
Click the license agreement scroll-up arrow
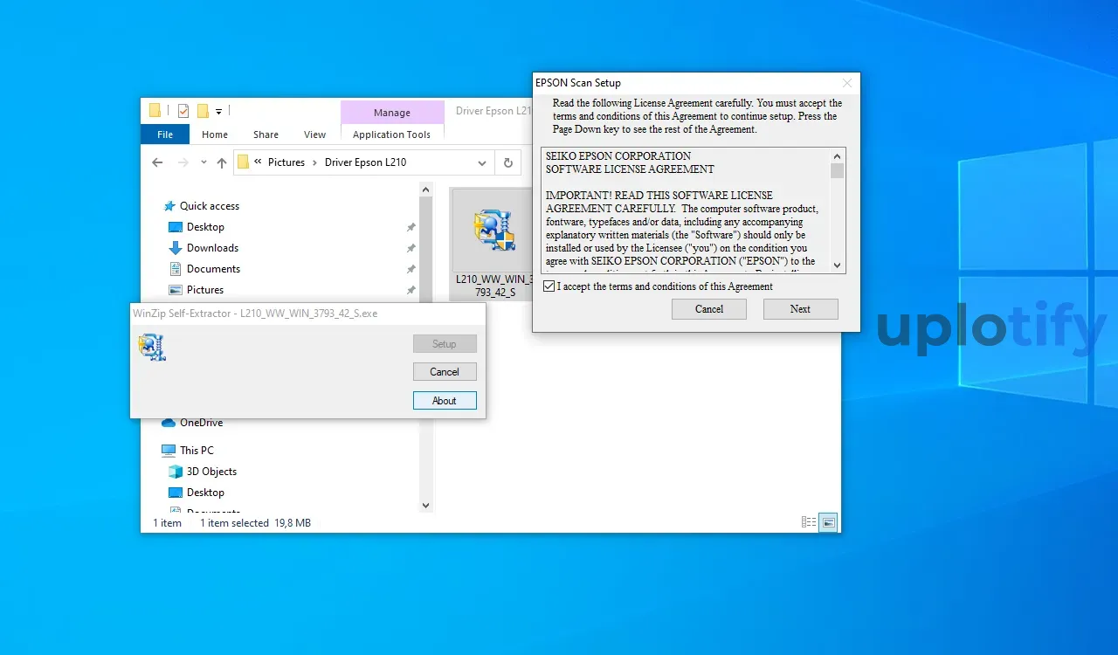click(837, 155)
